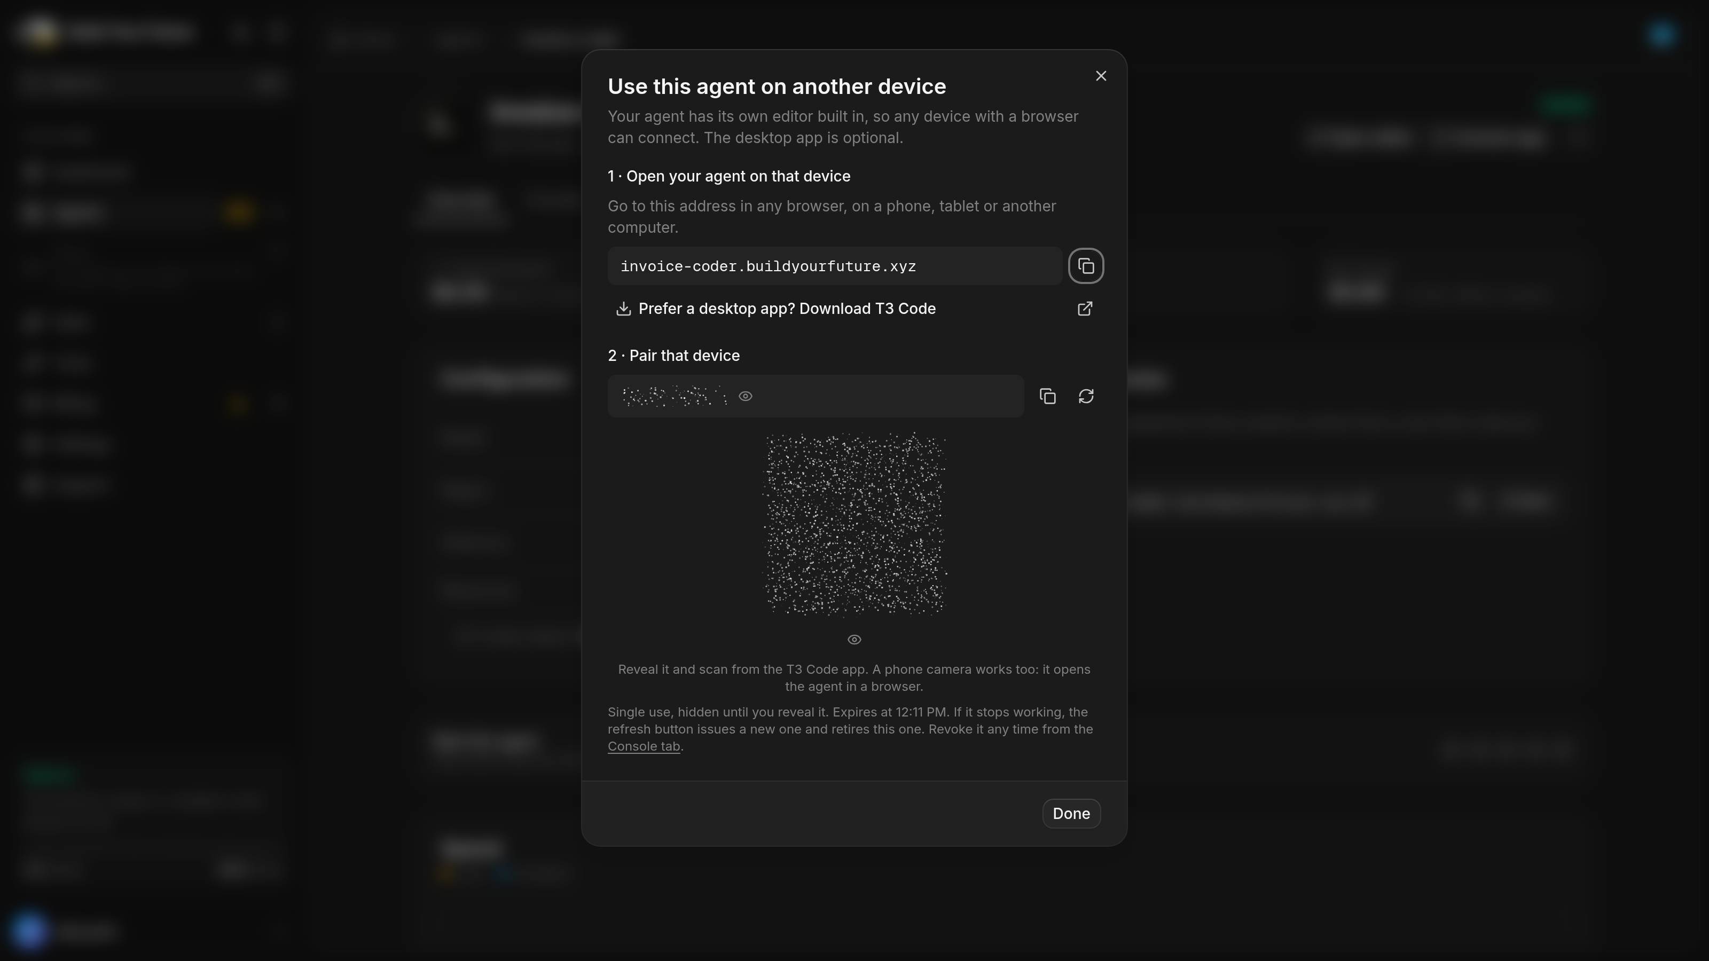
Task: Click the download icon beside Prefer a desktop app
Action: tap(623, 309)
